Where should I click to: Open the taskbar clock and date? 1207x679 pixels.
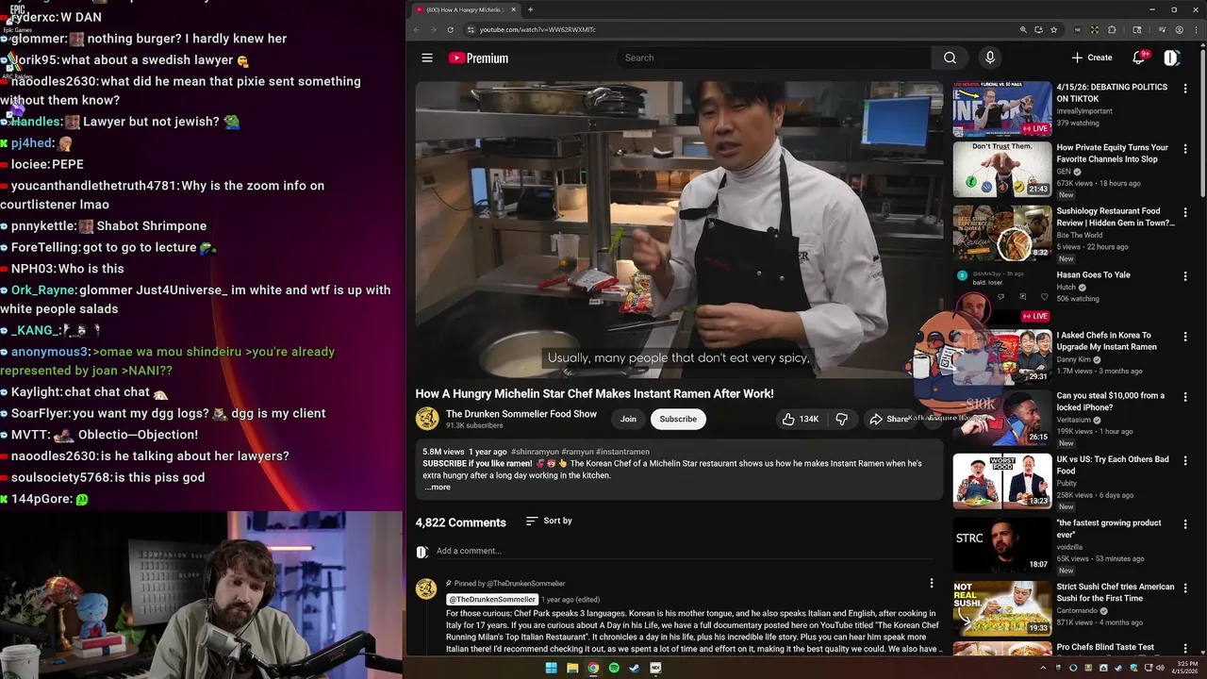1182,668
